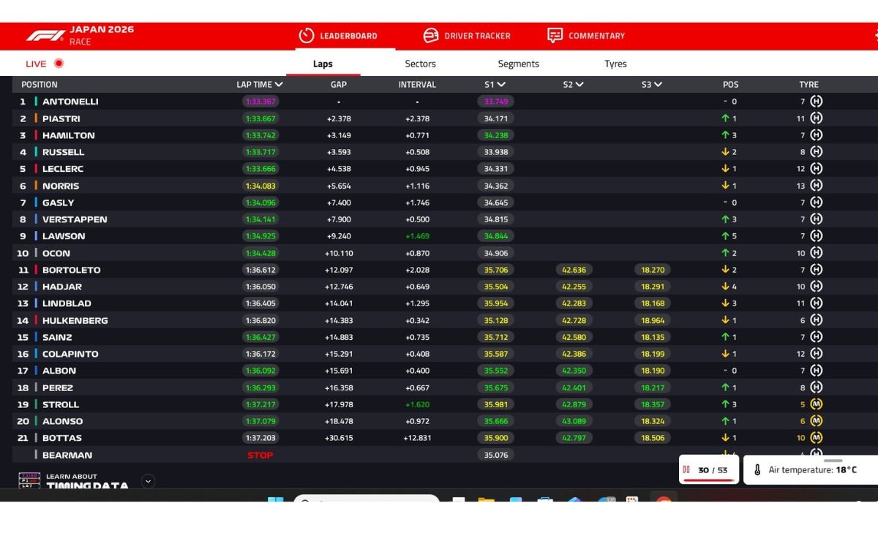The width and height of the screenshot is (878, 533).
Task: Toggle the LIVE red indicator
Action: tap(59, 64)
